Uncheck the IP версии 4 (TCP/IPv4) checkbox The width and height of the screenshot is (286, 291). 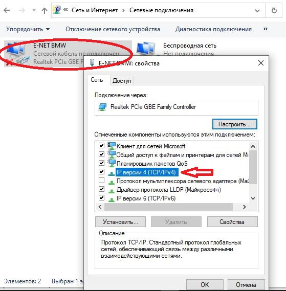tap(102, 172)
